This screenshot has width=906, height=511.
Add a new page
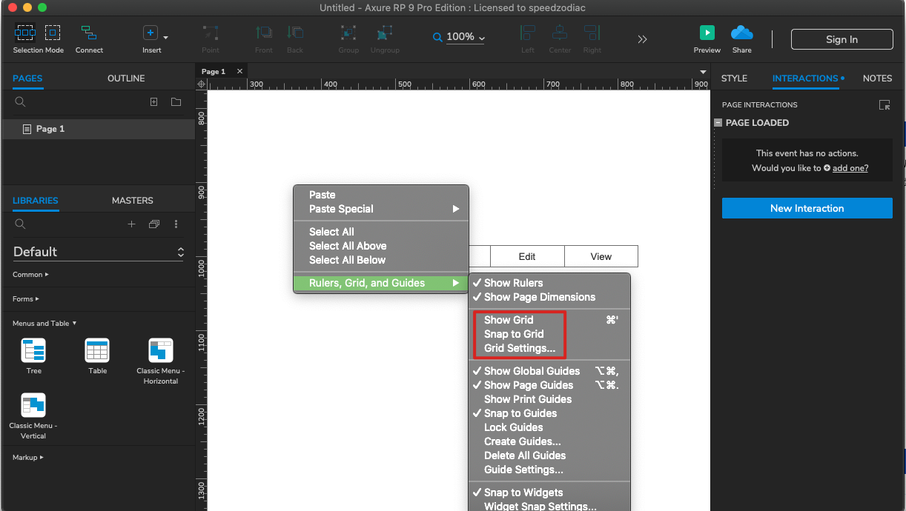pos(154,102)
